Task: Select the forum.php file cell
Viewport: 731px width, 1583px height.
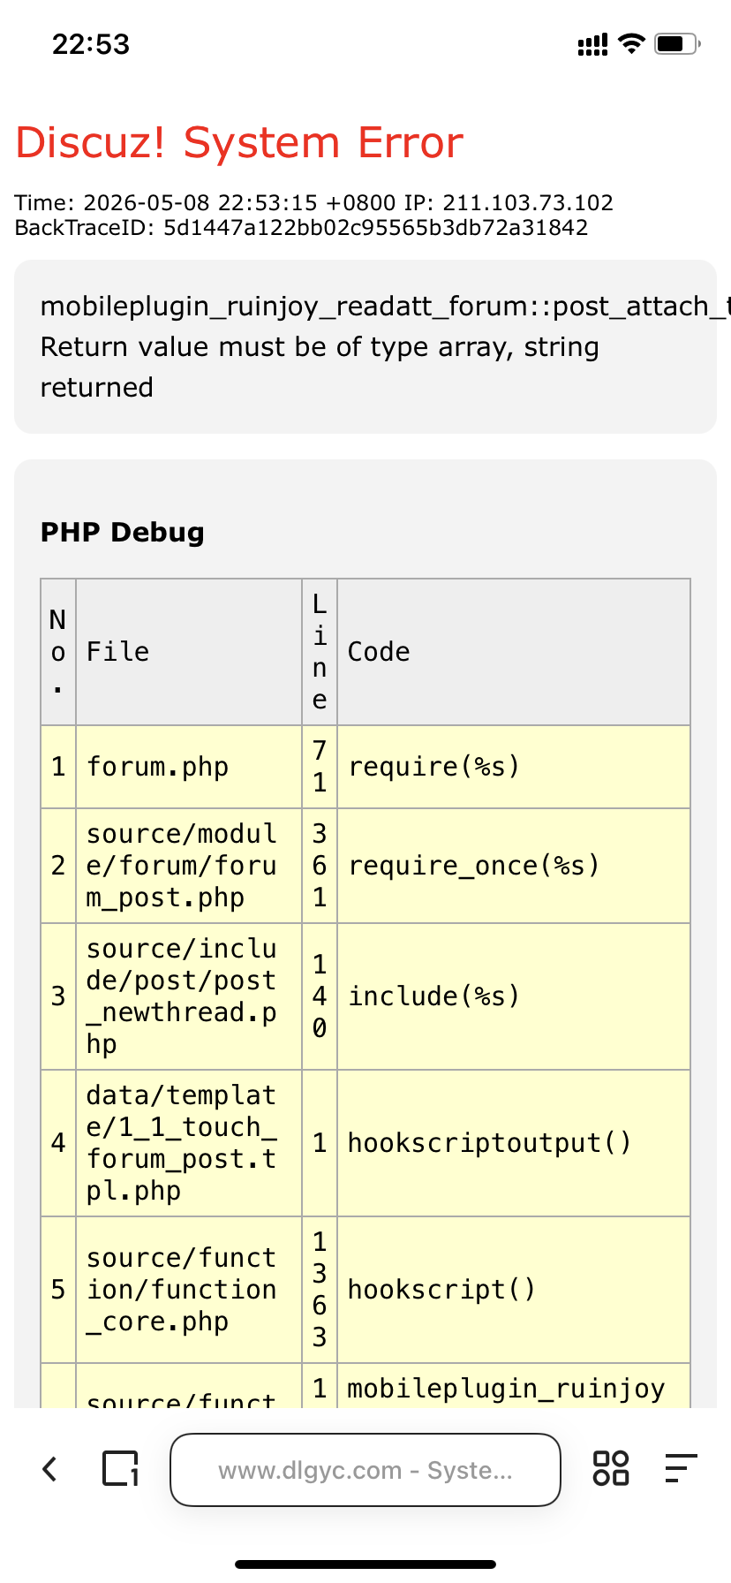Action: pyautogui.click(x=189, y=767)
